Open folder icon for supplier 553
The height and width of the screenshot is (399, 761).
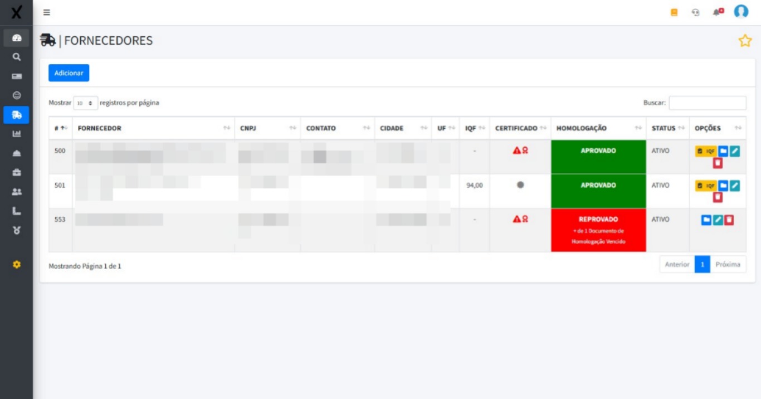pos(706,220)
